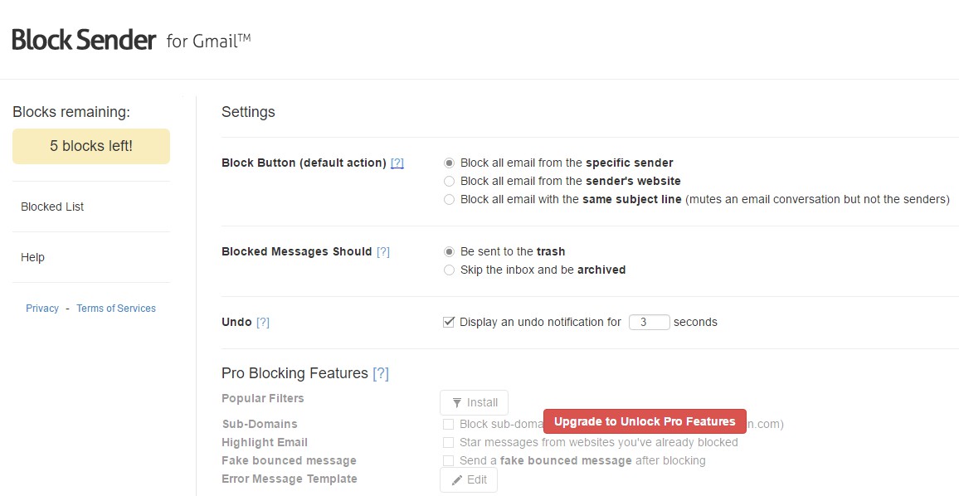The width and height of the screenshot is (959, 496).
Task: Open Terms of Services link
Action: 116,309
